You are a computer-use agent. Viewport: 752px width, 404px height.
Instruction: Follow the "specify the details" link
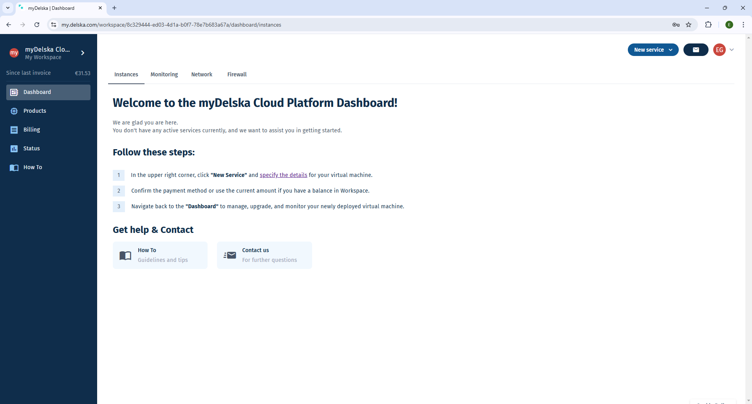click(x=283, y=175)
